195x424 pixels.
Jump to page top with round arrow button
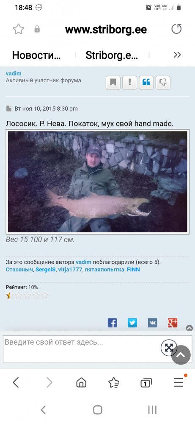point(181,355)
